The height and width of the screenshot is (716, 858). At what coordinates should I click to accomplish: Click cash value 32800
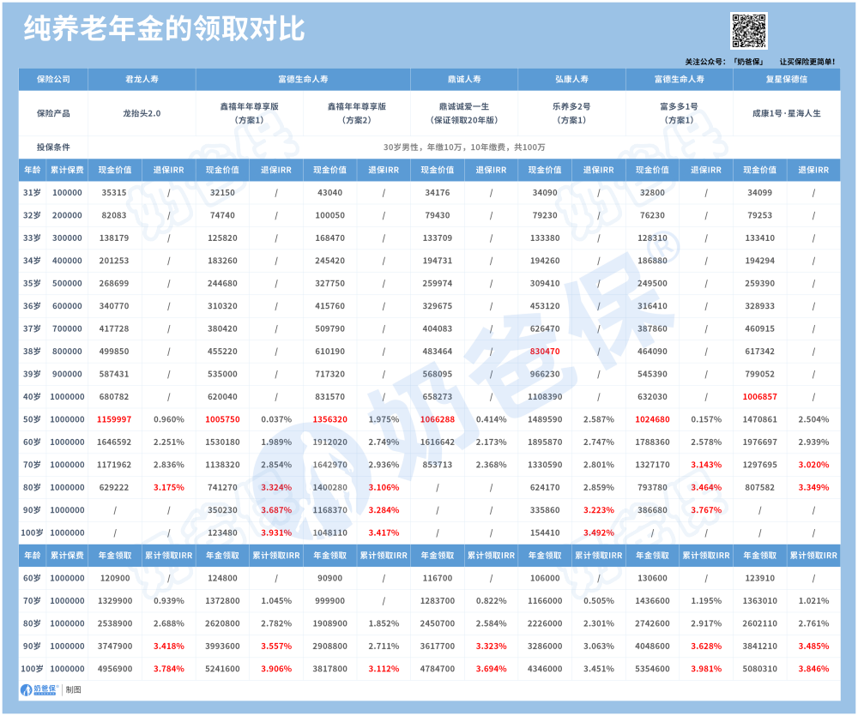click(x=652, y=193)
